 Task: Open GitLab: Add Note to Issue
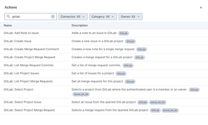(x=21, y=33)
